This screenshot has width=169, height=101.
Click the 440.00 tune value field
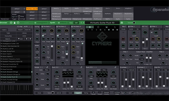59,93
